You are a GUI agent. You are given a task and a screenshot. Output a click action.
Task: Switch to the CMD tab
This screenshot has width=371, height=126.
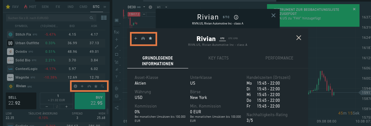coord(84,7)
